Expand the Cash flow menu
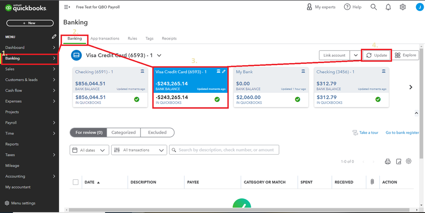The width and height of the screenshot is (425, 213). 29,90
